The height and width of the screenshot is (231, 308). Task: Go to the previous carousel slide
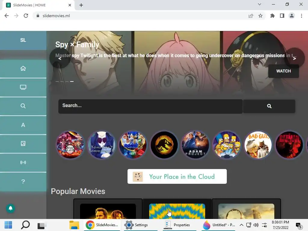[60, 58]
